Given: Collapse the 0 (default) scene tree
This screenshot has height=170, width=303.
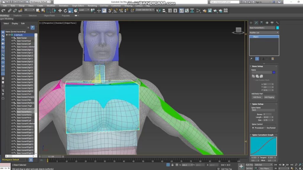Looking at the screenshot, I should (x=7, y=35).
